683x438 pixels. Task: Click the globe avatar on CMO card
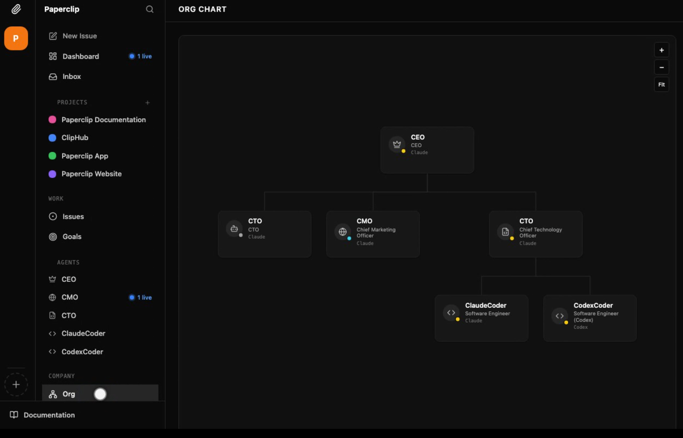pyautogui.click(x=343, y=232)
